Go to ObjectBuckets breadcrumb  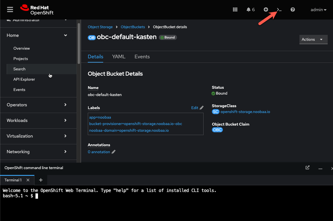tap(133, 27)
